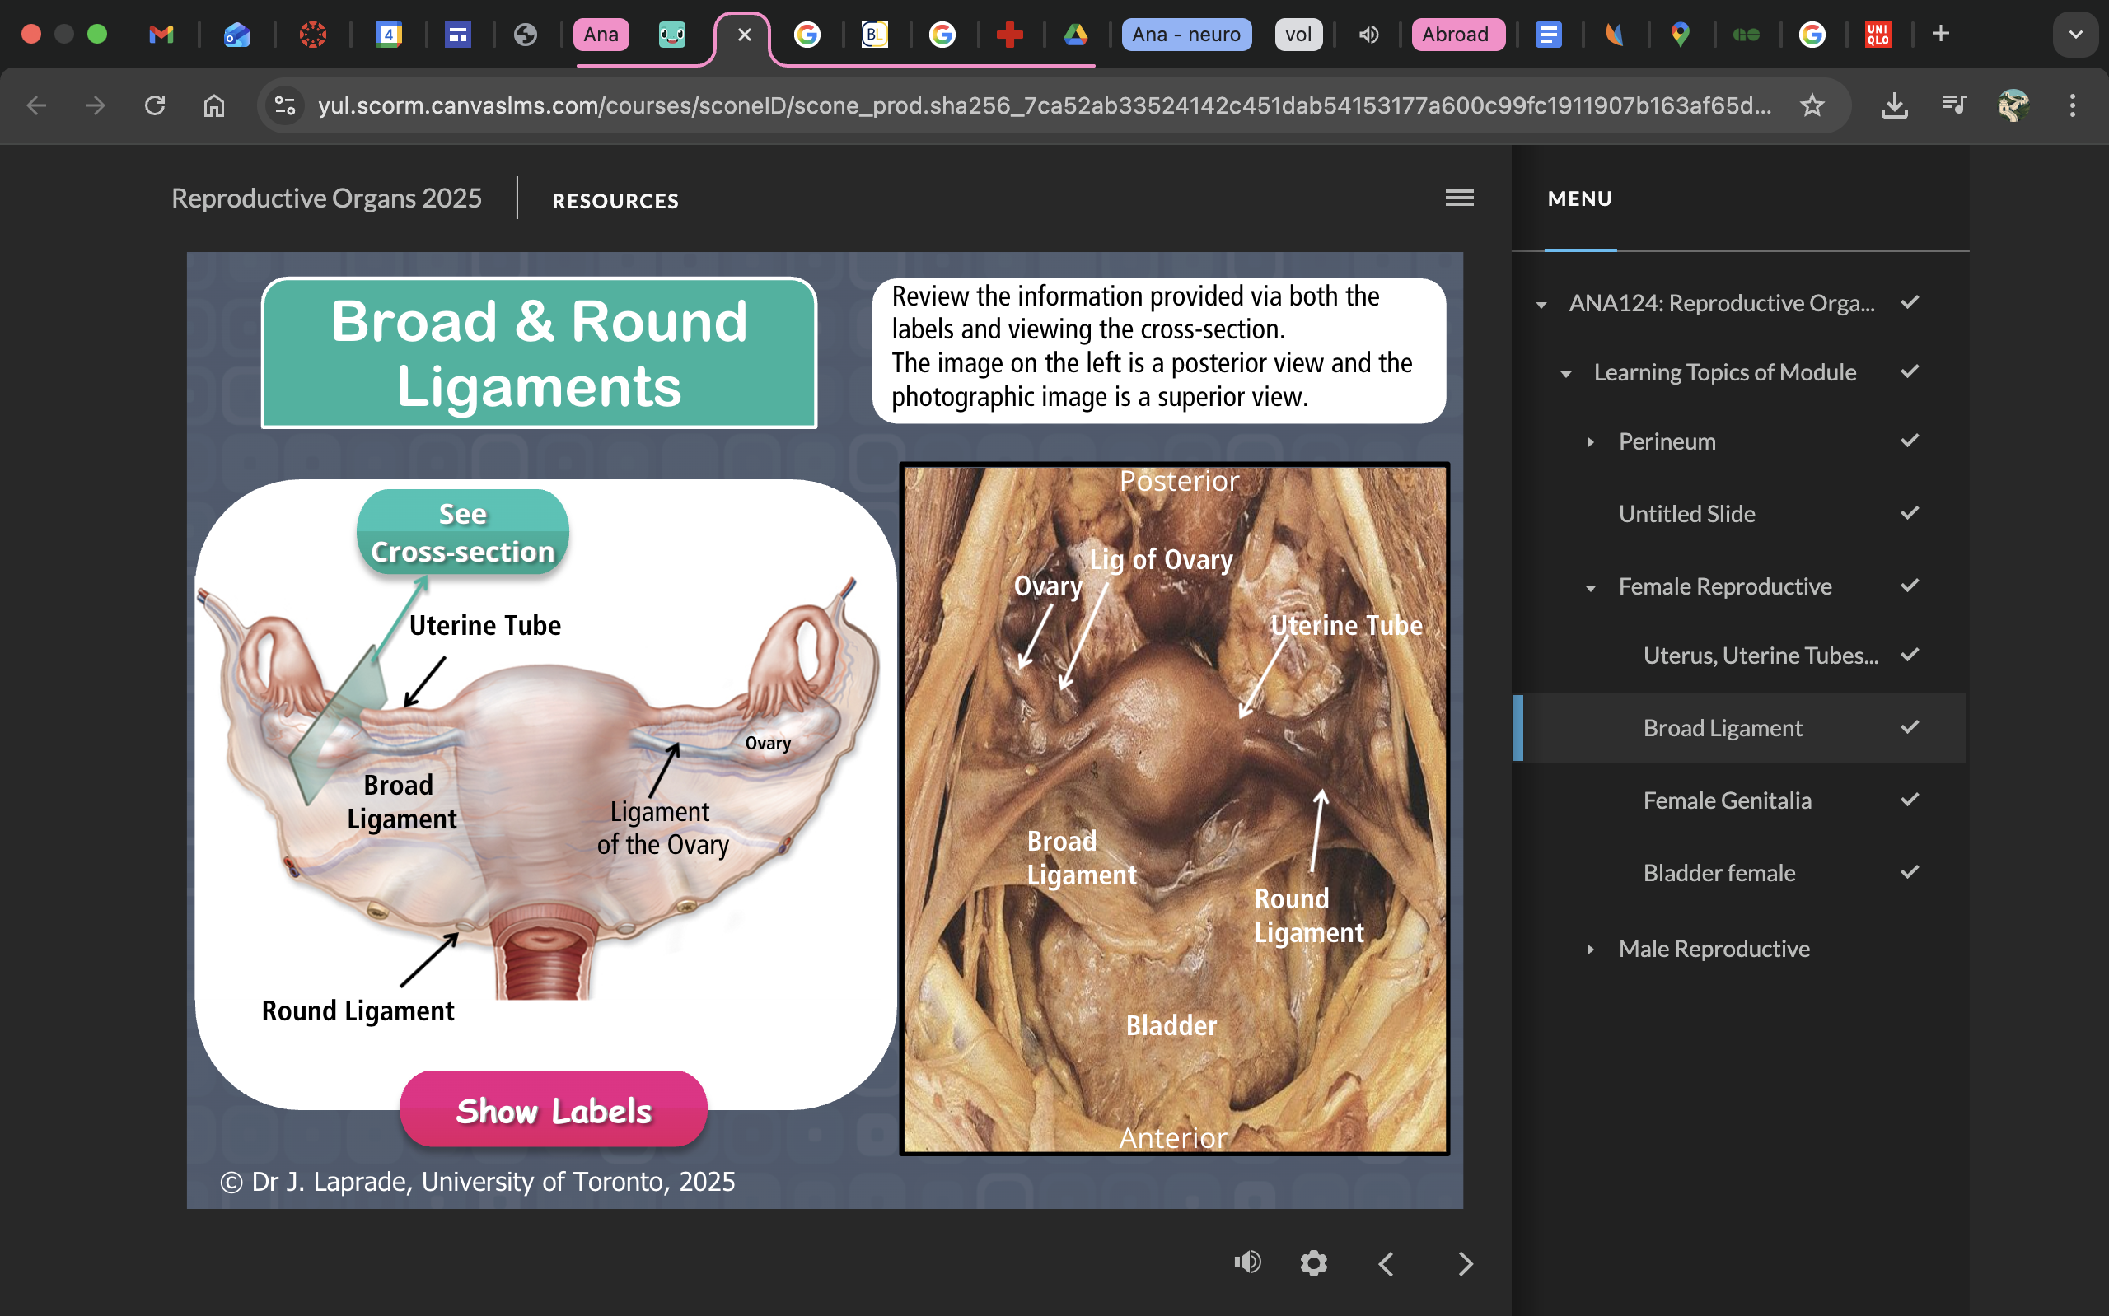2109x1316 pixels.
Task: Toggle completion checkmark beside Female Genitalia
Action: pyautogui.click(x=1910, y=799)
